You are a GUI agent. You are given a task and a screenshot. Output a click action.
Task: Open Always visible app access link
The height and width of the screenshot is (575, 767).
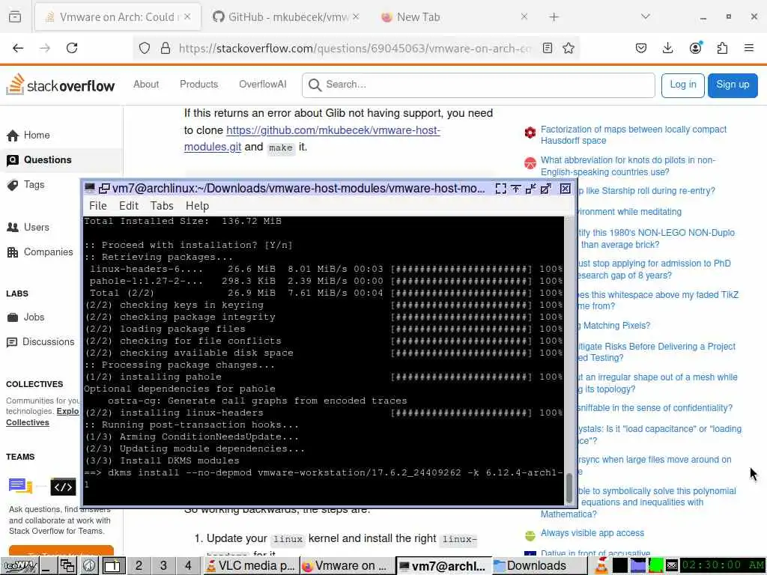coord(592,533)
